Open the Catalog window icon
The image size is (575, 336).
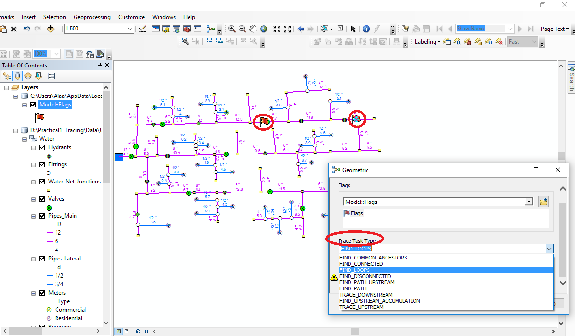[x=166, y=29]
